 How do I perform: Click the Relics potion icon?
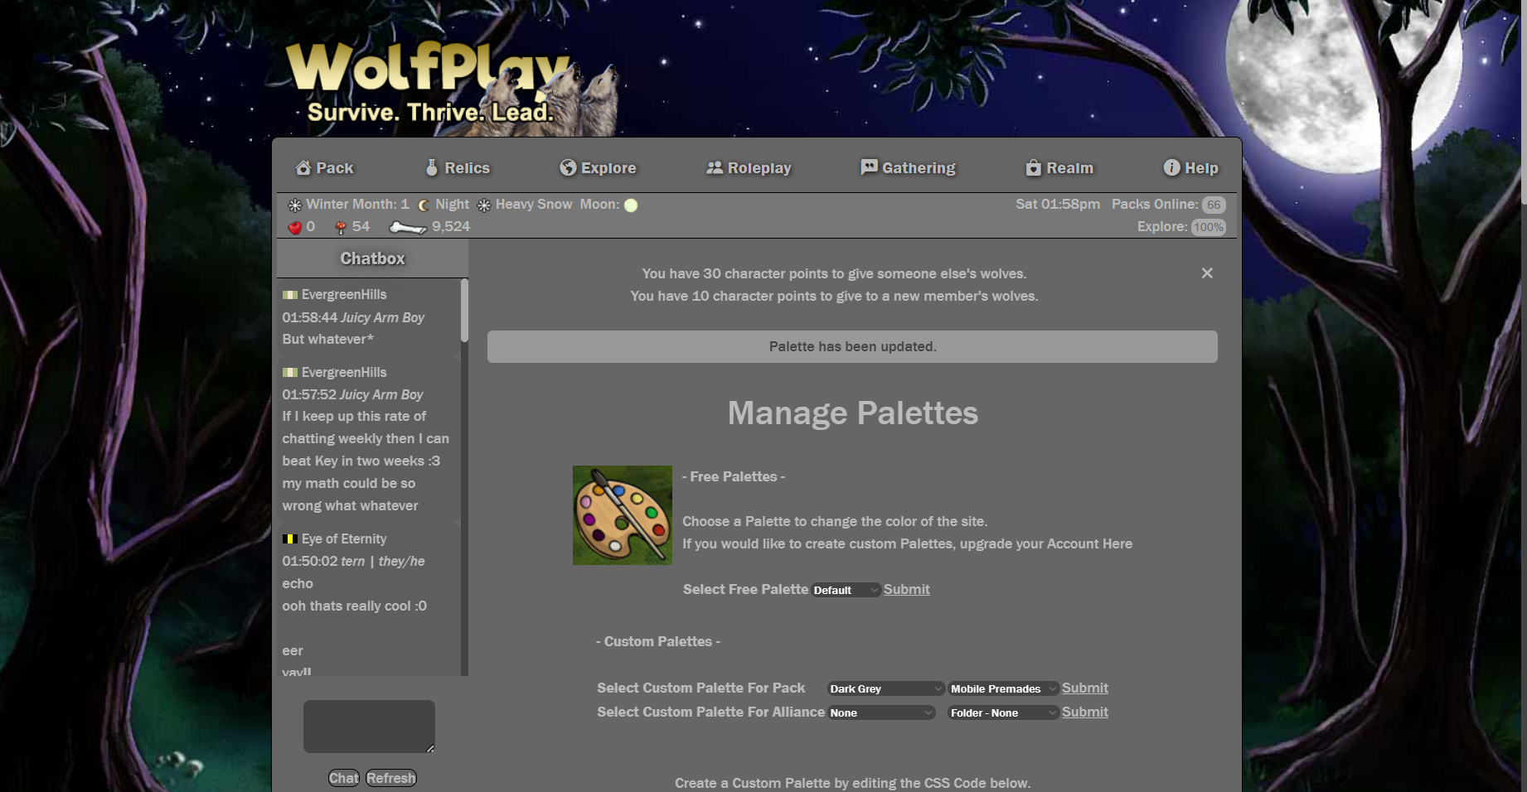pyautogui.click(x=431, y=168)
